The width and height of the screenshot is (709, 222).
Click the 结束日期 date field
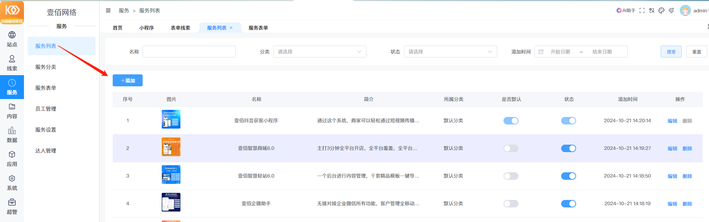pos(602,52)
